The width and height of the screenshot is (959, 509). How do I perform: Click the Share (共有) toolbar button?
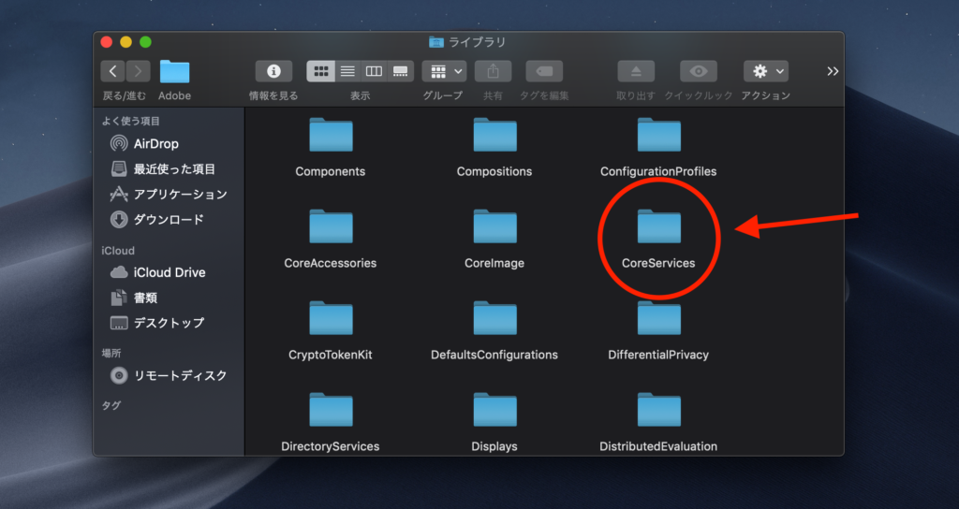493,71
